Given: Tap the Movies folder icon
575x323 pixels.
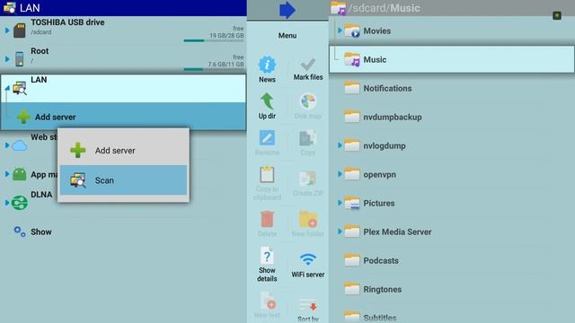Looking at the screenshot, I should 352,31.
